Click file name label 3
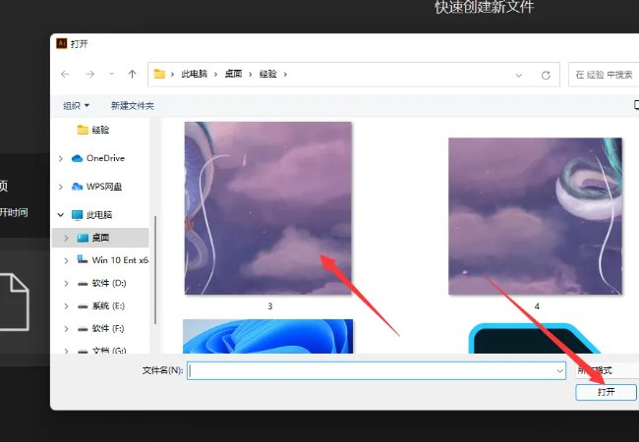 [269, 306]
